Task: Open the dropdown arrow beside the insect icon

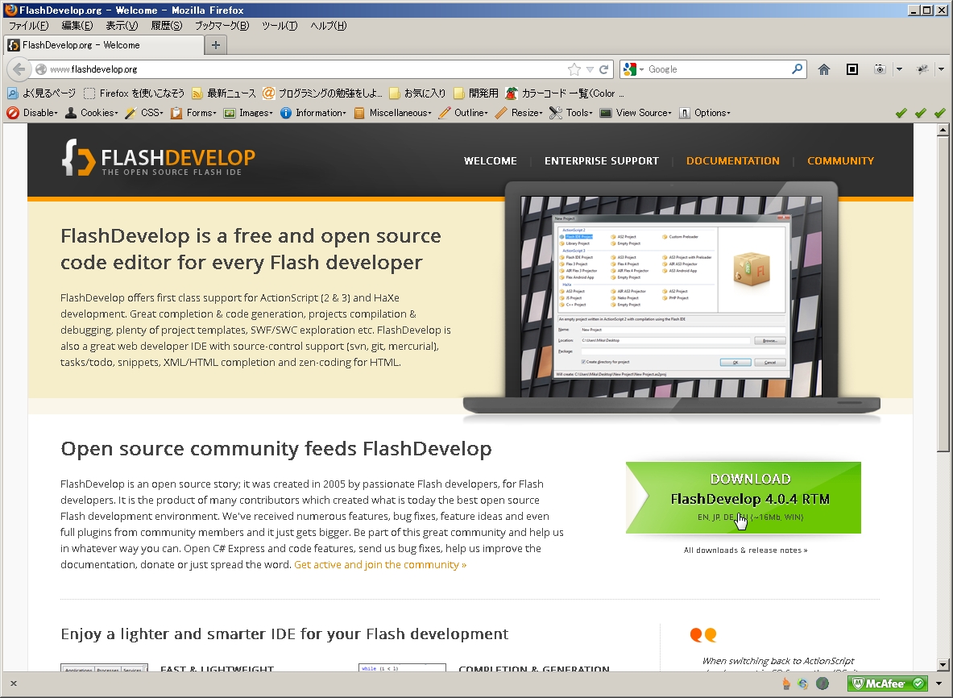Action: [x=941, y=69]
